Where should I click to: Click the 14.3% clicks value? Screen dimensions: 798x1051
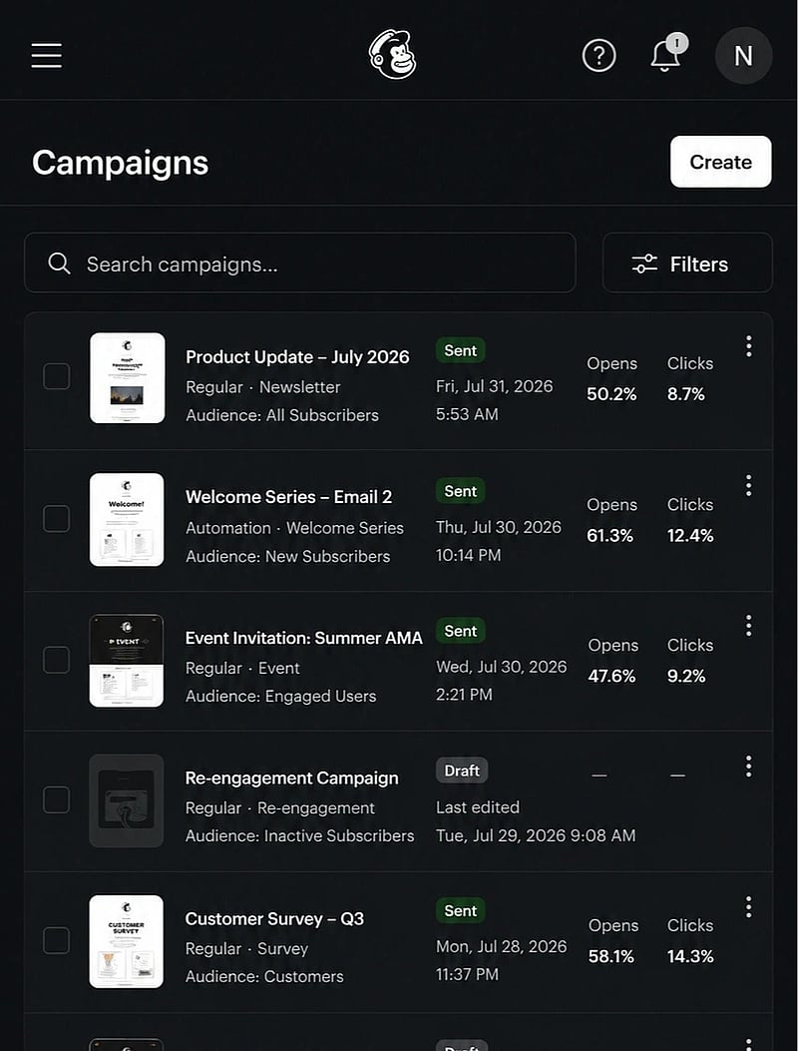point(690,956)
